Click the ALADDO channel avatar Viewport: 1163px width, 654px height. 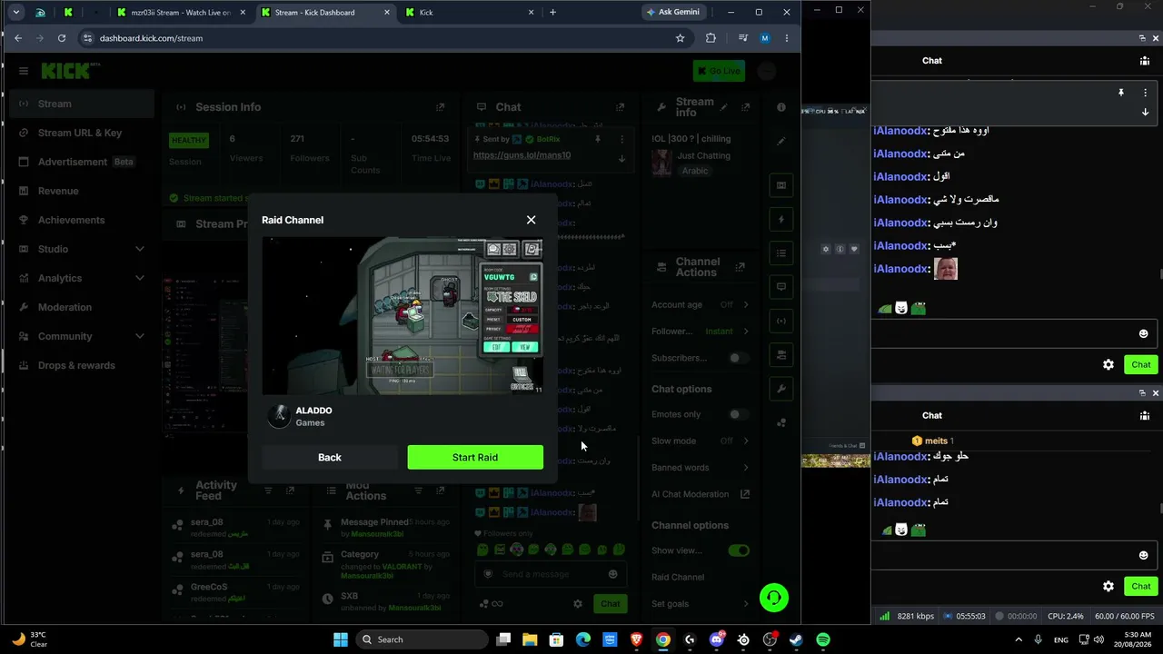278,416
